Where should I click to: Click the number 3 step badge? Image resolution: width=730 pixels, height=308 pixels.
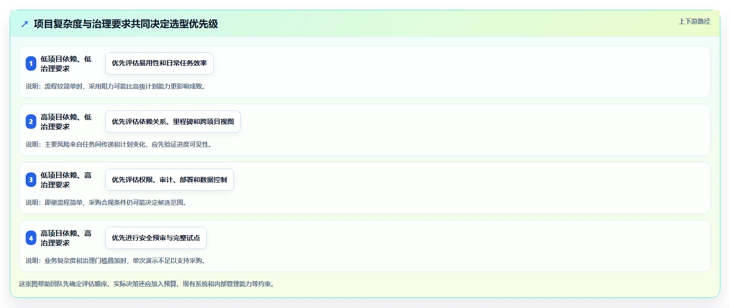tap(31, 180)
